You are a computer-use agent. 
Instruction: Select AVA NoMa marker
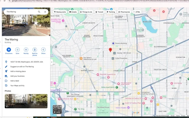(x=172, y=83)
